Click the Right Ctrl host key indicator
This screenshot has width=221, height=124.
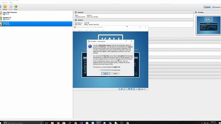click(143, 89)
